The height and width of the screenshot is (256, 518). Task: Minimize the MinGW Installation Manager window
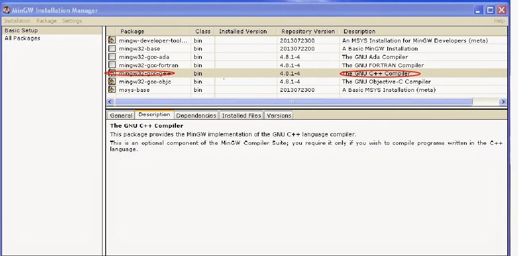tap(479, 10)
